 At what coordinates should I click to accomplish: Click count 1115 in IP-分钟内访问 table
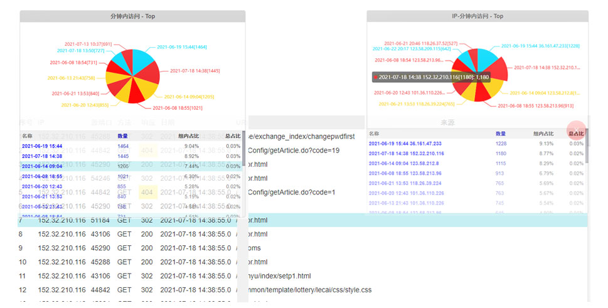tap(501, 164)
